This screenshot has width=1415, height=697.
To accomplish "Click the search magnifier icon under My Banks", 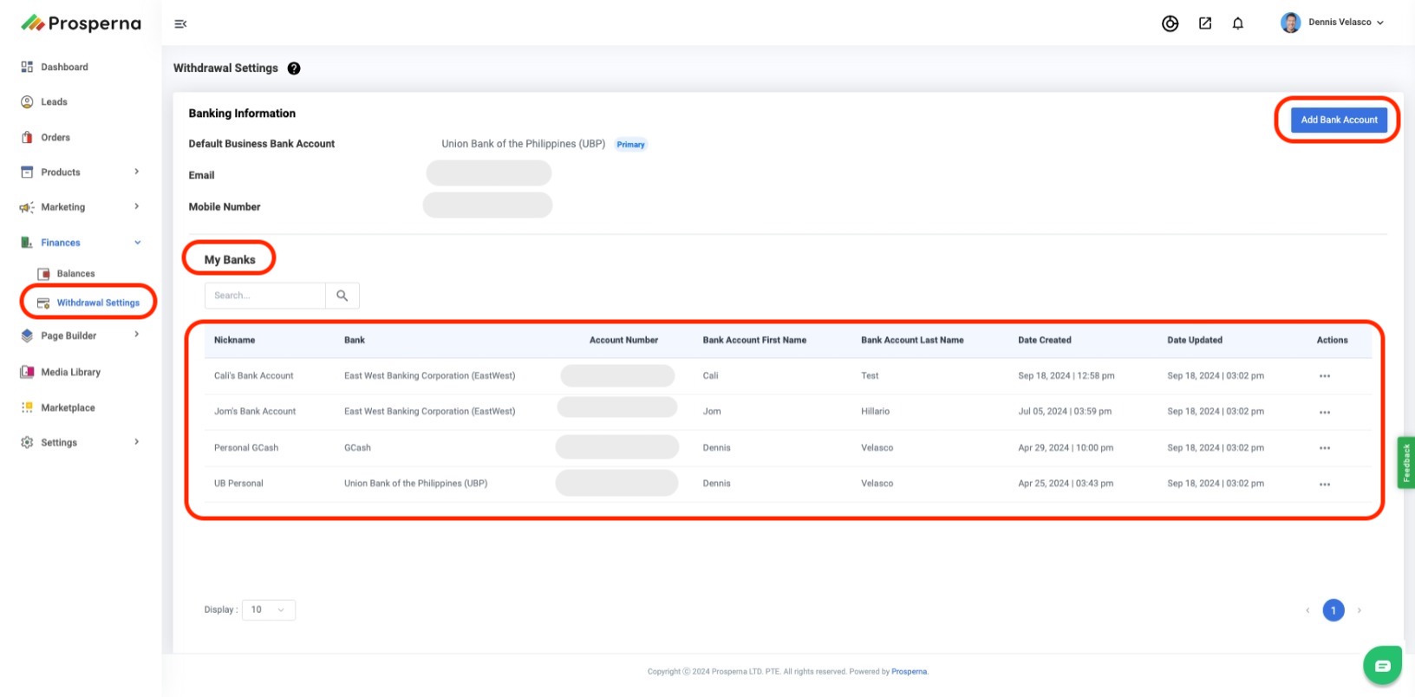I will point(342,296).
